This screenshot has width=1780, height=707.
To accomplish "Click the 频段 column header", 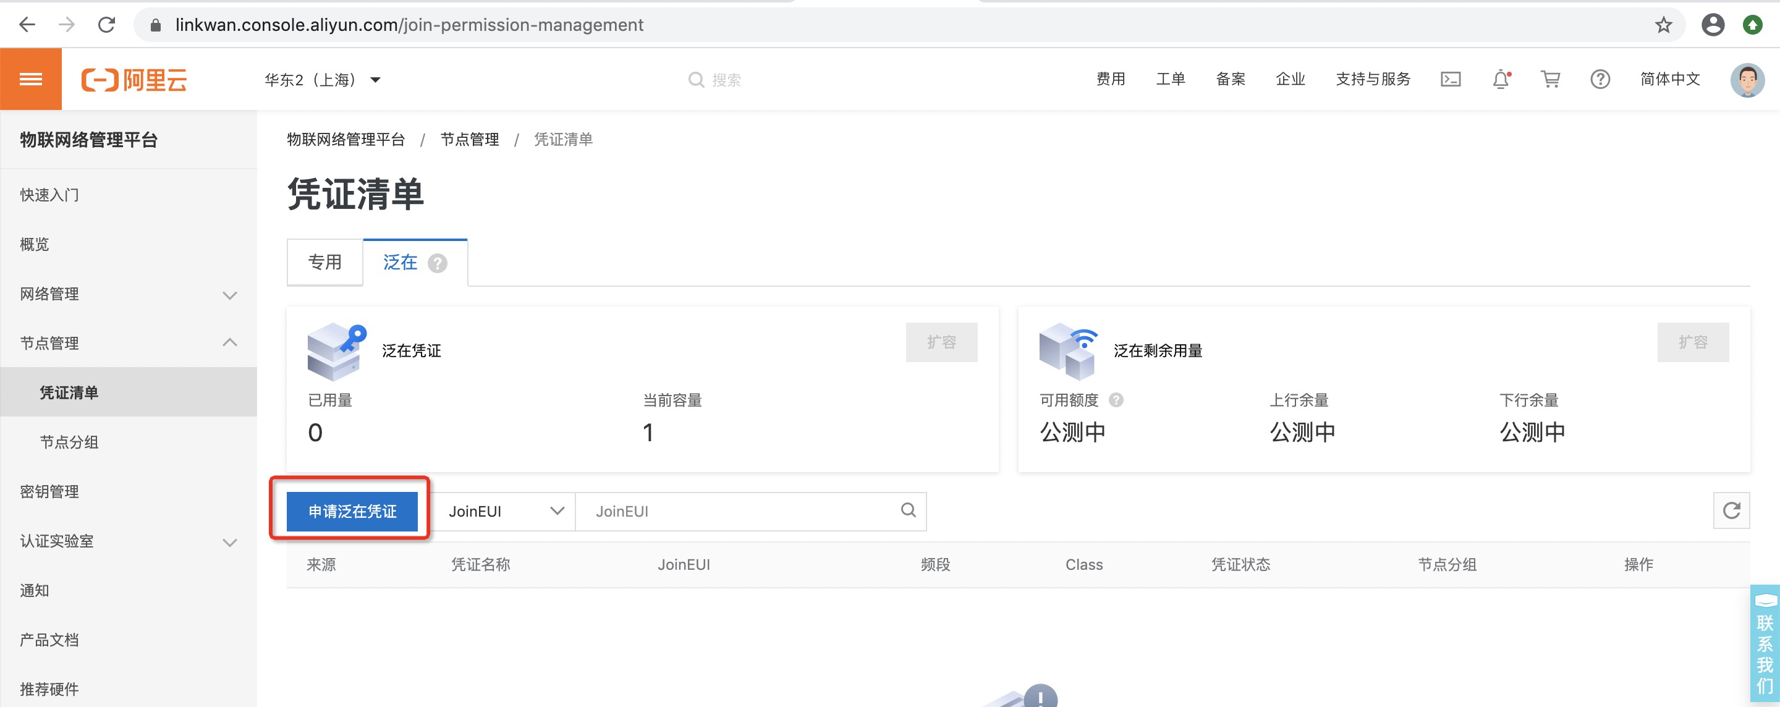I will point(935,564).
